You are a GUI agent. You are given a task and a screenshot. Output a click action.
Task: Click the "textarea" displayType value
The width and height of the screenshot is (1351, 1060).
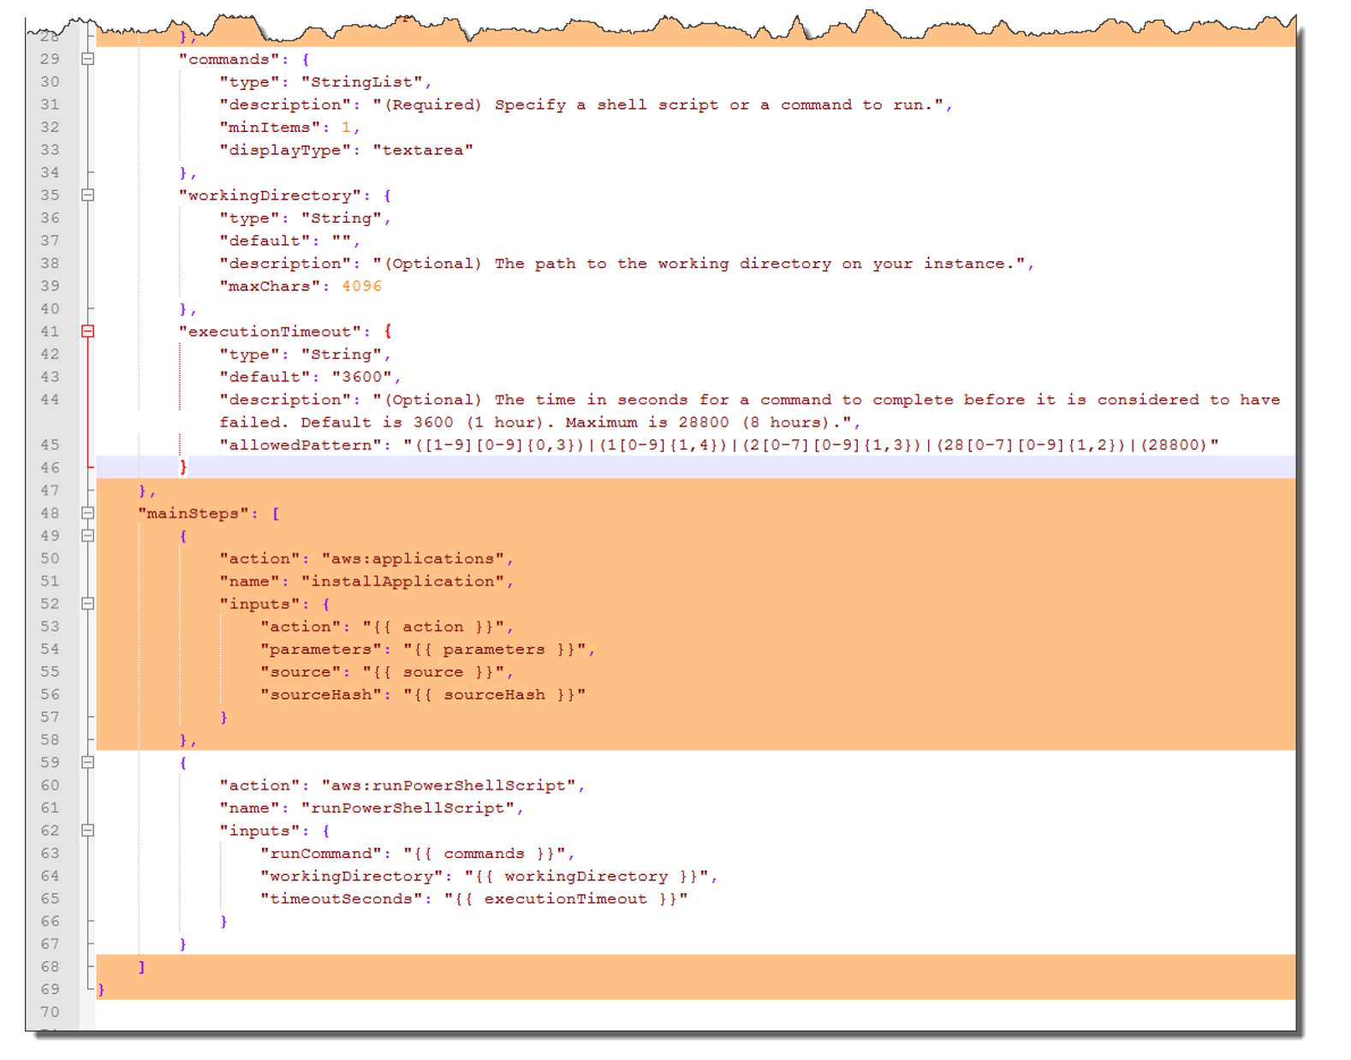[x=423, y=150]
